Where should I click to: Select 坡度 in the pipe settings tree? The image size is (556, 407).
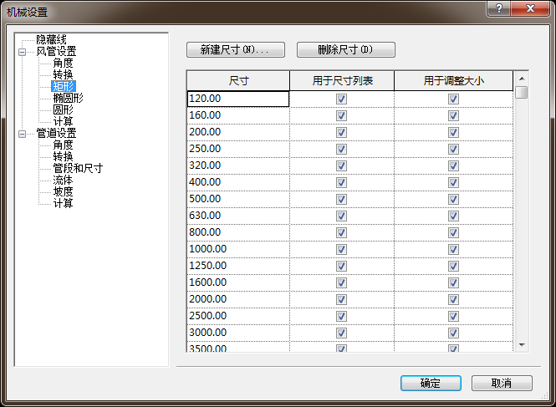coord(63,191)
